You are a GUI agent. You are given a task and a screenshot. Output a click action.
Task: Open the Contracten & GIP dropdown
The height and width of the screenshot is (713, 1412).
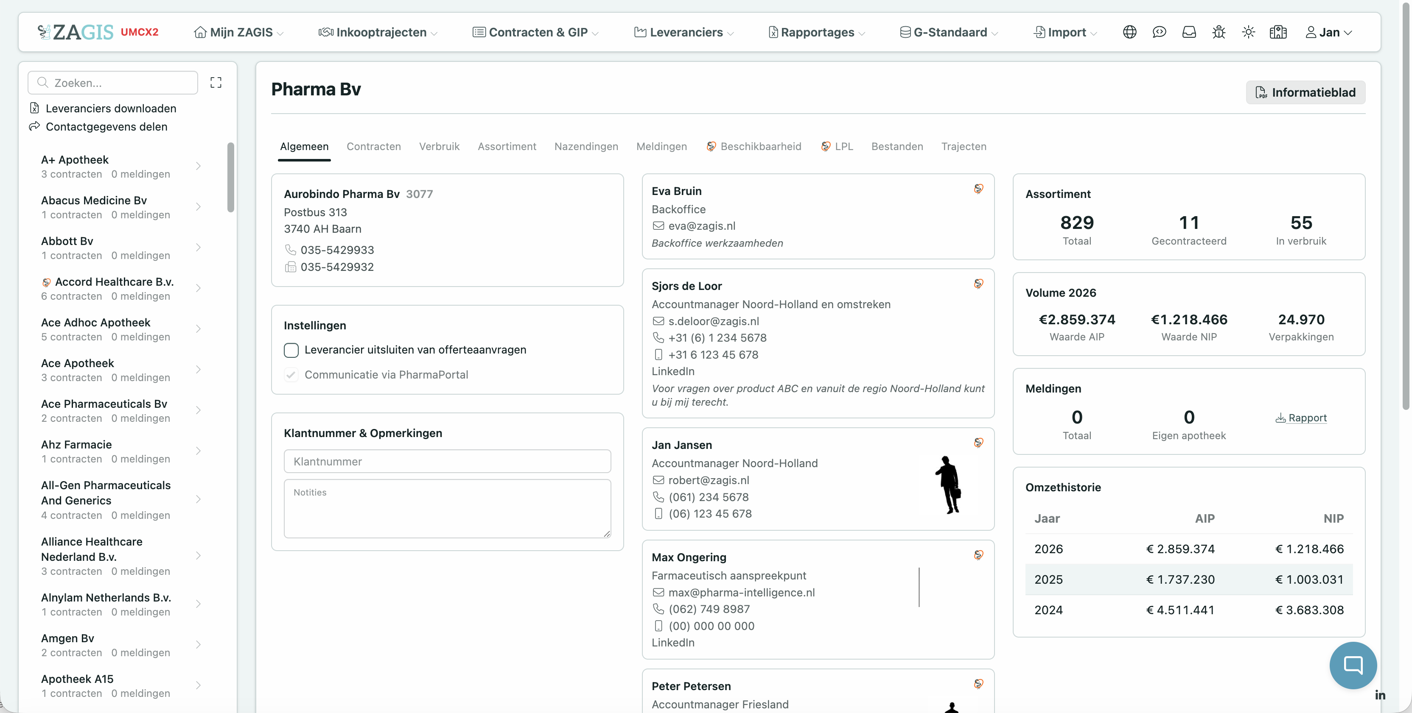point(535,32)
